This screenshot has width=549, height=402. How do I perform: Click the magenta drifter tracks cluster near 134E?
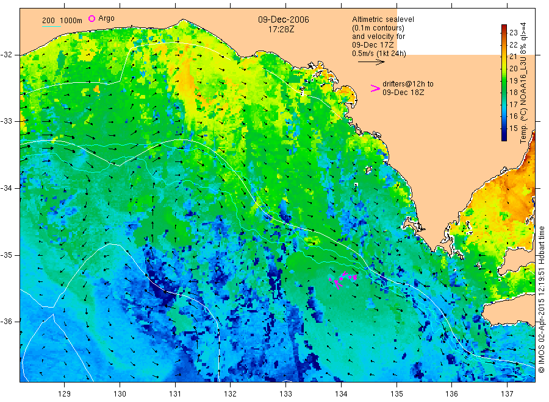click(343, 280)
